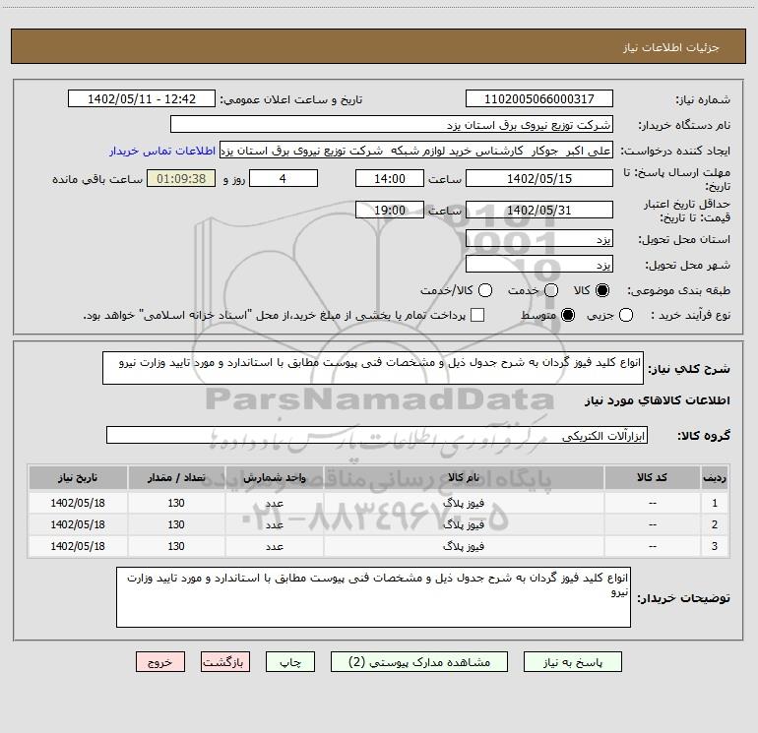
Task: Click row number 2 in the table
Action: 715,524
